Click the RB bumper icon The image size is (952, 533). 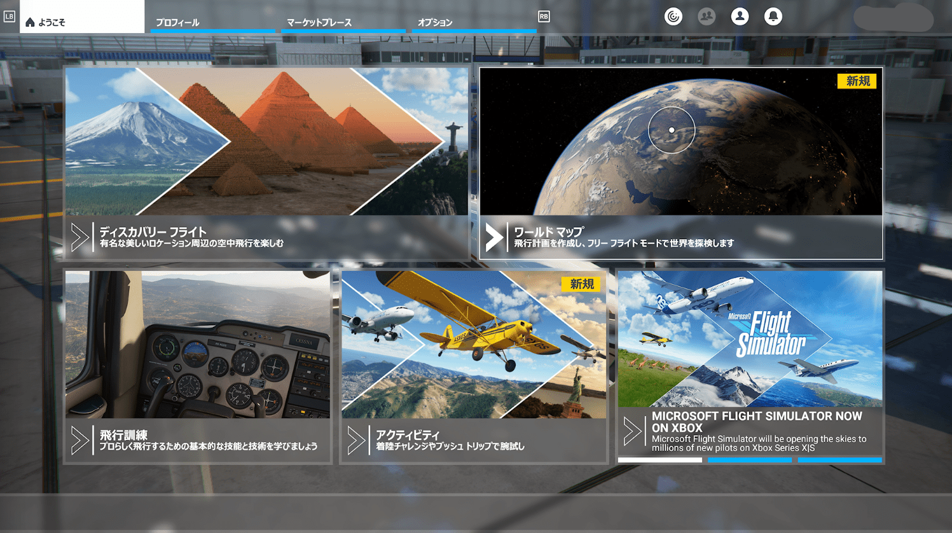544,17
